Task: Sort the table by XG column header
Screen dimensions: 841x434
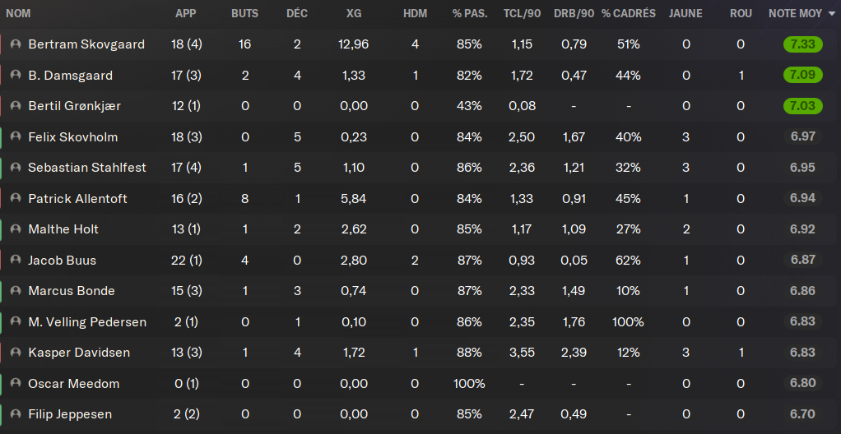Action: [354, 14]
